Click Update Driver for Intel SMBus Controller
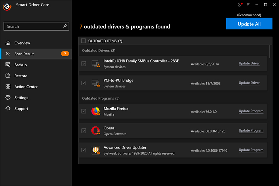This screenshot has width=279, height=186. [x=249, y=63]
